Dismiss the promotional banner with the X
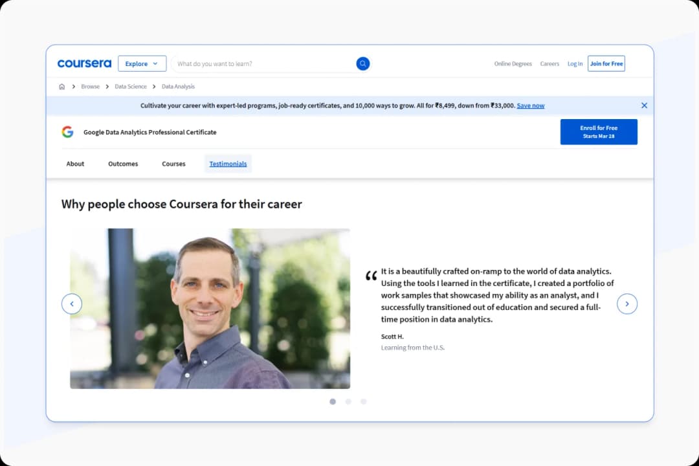The image size is (699, 466). tap(644, 105)
